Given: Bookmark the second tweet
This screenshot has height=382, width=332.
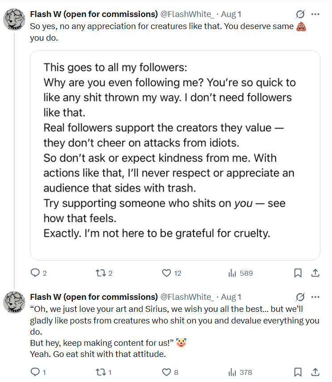Looking at the screenshot, I should (x=298, y=372).
